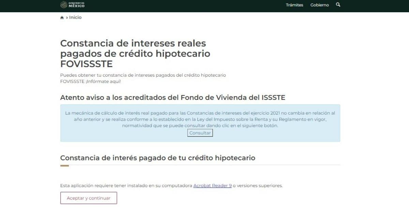Click the Consultar button
Screen dimensions: 409x214
[200, 133]
